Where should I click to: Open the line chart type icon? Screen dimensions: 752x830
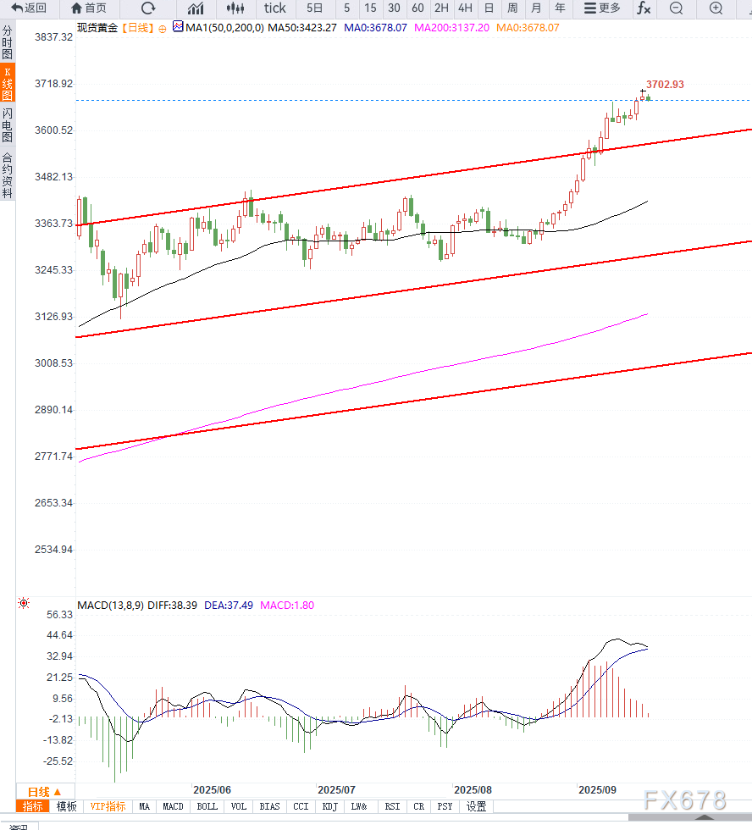(196, 8)
